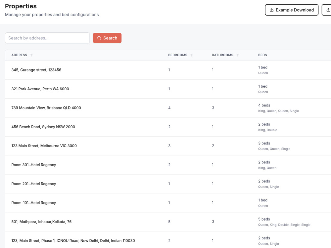Select 321 Park Avenue, Perth WA 6000
Image resolution: width=331 pixels, height=248 pixels.
(x=40, y=89)
